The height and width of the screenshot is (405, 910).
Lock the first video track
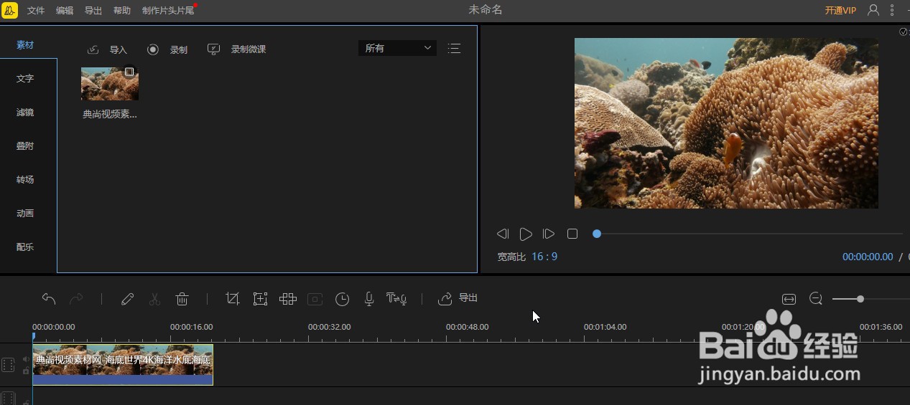26,371
